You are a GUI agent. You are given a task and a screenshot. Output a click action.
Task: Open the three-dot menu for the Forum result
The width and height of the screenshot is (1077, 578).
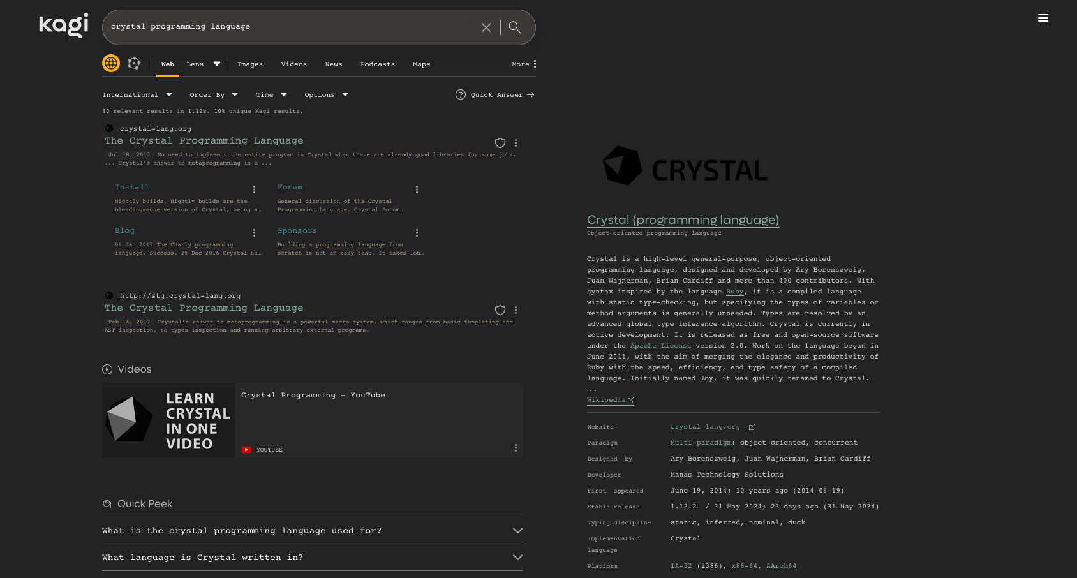tap(417, 189)
